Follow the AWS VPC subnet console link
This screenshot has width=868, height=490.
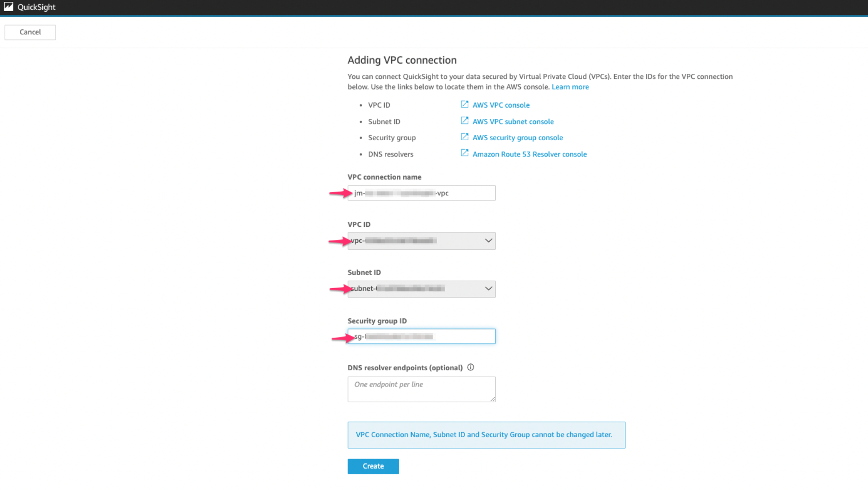[513, 122]
